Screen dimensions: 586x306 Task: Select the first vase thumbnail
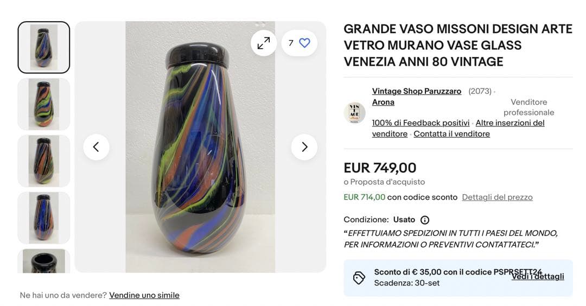(x=44, y=47)
